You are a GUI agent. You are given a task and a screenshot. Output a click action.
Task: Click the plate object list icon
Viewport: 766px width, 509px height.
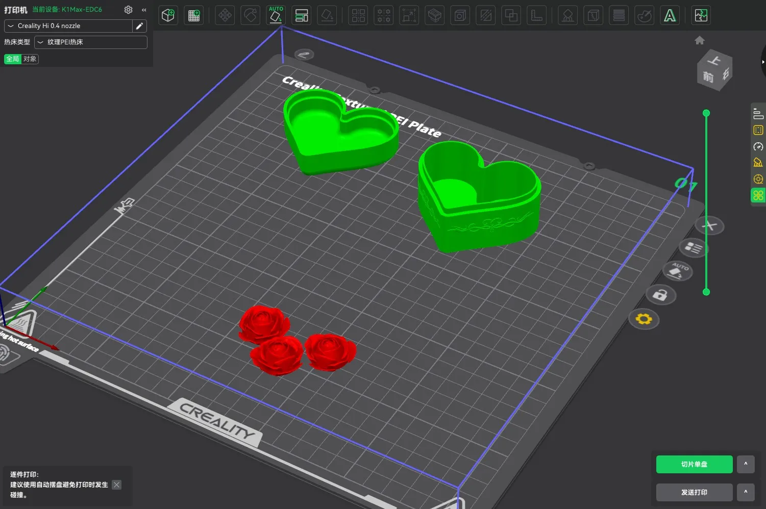click(694, 248)
